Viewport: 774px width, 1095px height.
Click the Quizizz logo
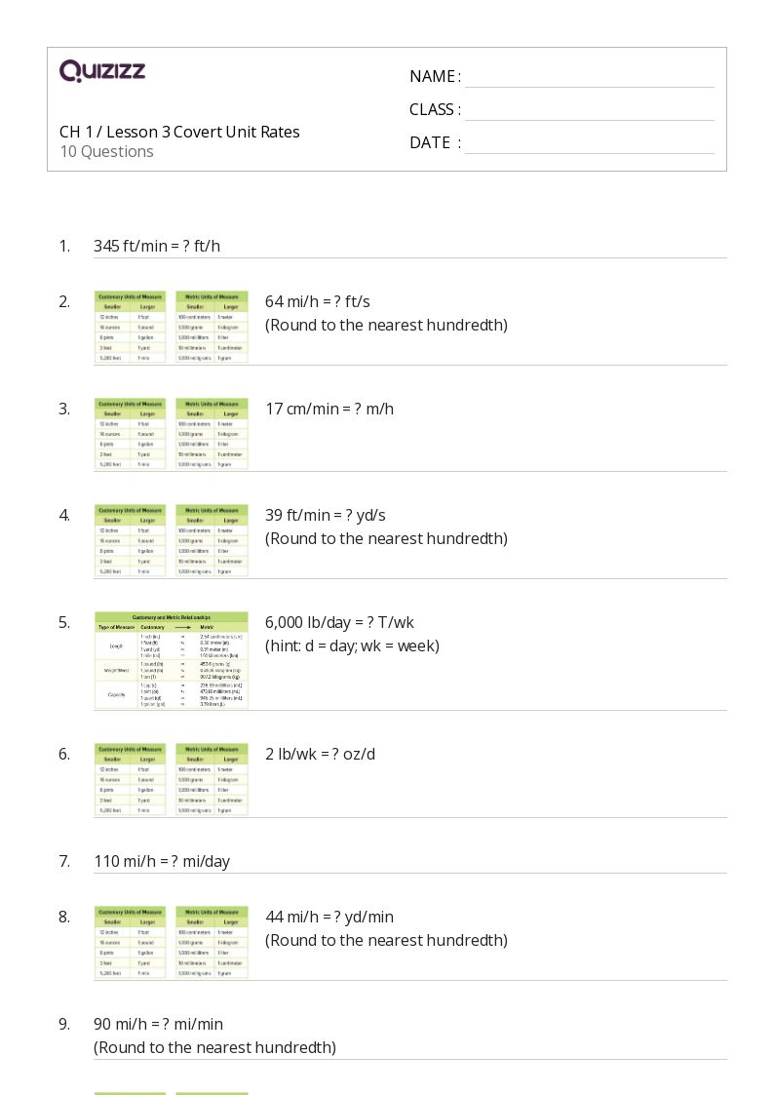point(102,70)
